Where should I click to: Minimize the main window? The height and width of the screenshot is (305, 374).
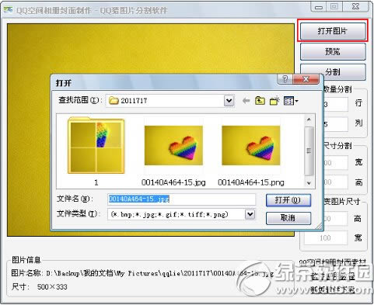pos(319,6)
